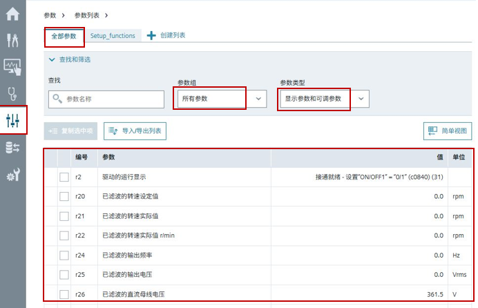Open the Home icon in sidebar
The image size is (478, 308).
tap(12, 13)
